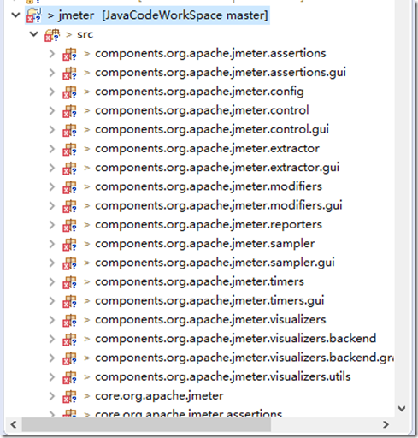This screenshot has width=418, height=438.
Task: Expand components.org.apache.jmeter.visualizers.utils package
Action: pyautogui.click(x=52, y=377)
